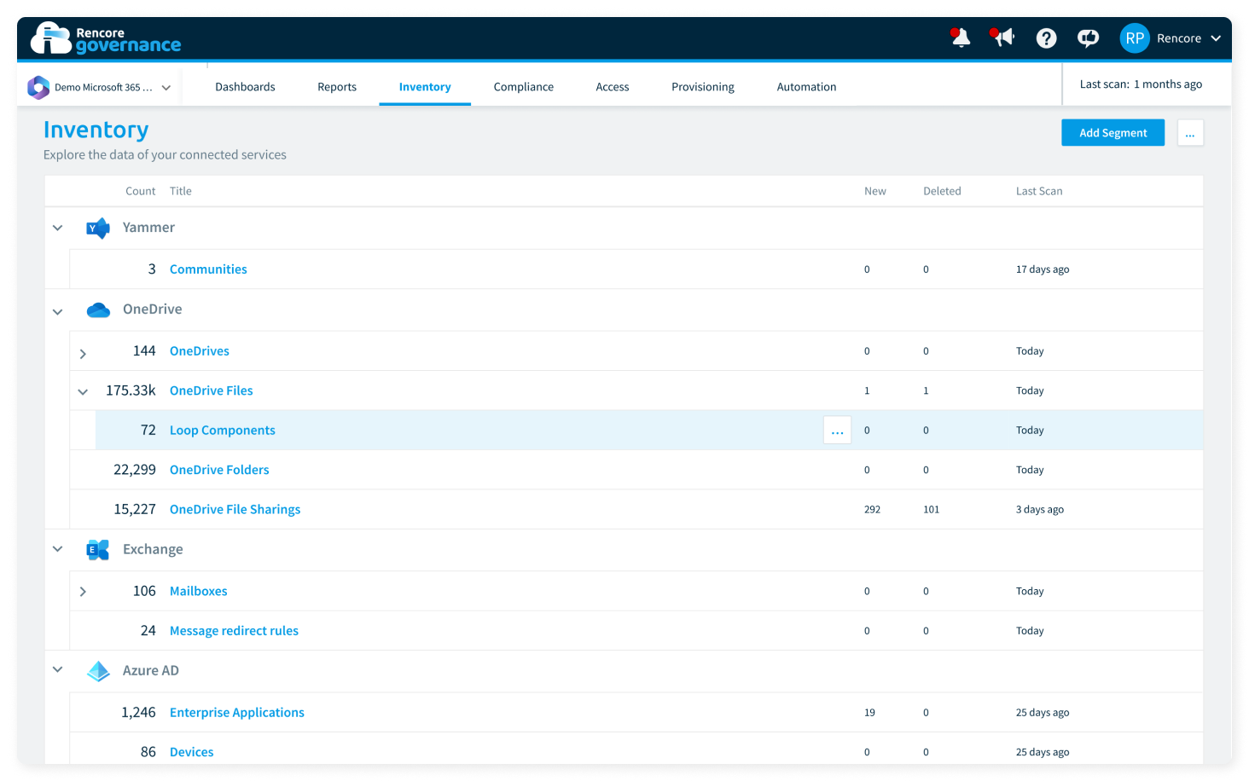This screenshot has height=781, width=1249.
Task: Open the more options button beside Add Segment
Action: point(1190,132)
